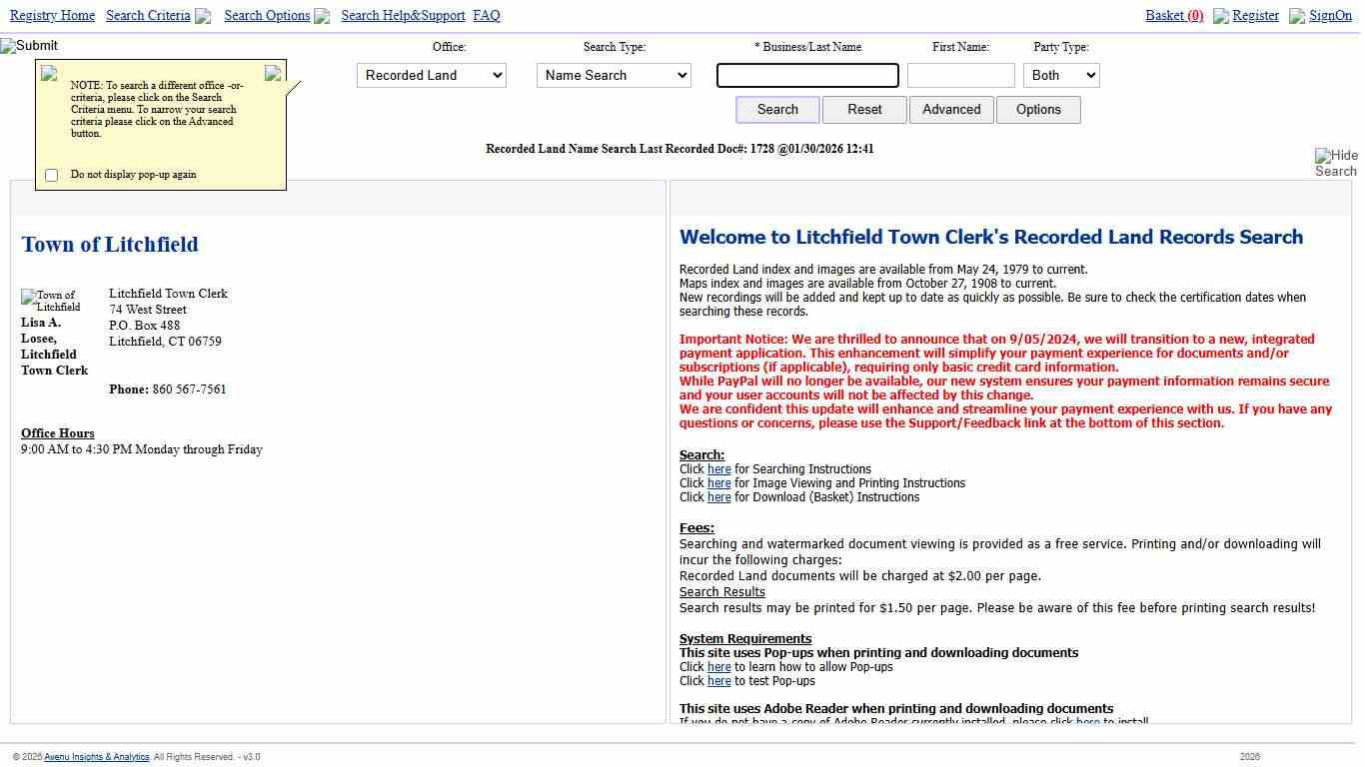The width and height of the screenshot is (1365, 767).
Task: Open the Basket (0) link
Action: (1173, 16)
